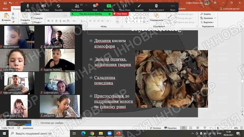Open Zoom from taskbar
Viewport: 244px width, 137px height.
pos(110,133)
